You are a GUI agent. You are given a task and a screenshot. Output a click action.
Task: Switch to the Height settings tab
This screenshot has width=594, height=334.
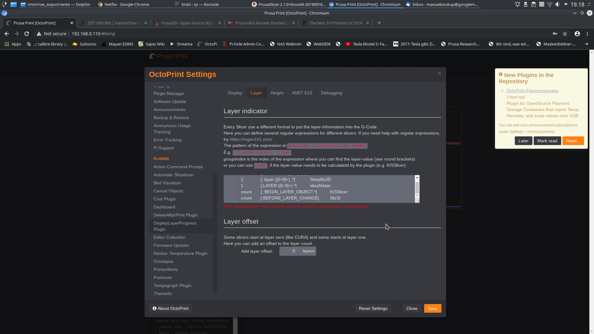(x=277, y=93)
